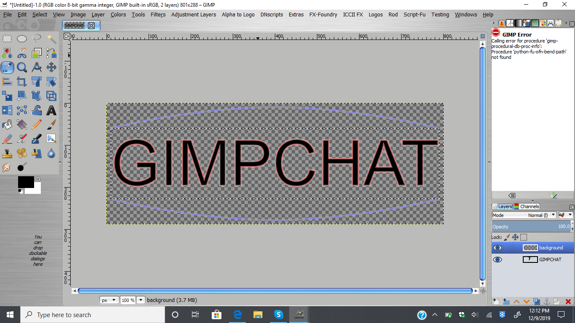Viewport: 575px width, 323px height.
Task: Open error console dock tab menu
Action: (572, 24)
